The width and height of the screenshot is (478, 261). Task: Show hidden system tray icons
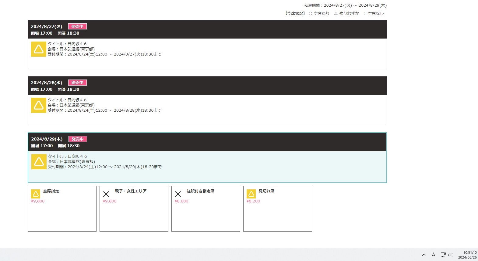[x=424, y=255]
